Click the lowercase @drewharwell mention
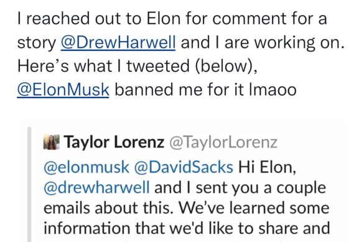 click(96, 187)
